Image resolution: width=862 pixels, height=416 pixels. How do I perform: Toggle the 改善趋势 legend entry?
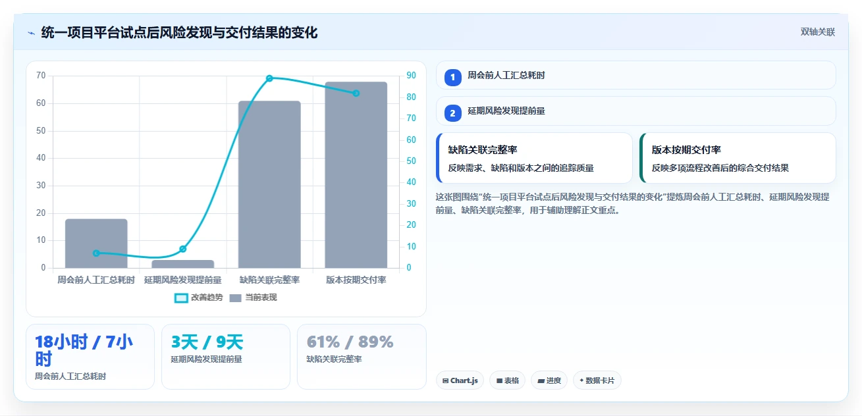pos(198,298)
